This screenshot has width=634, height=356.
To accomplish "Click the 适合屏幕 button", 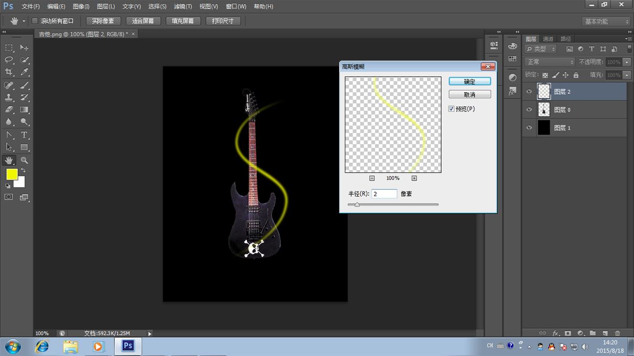I will tap(143, 21).
